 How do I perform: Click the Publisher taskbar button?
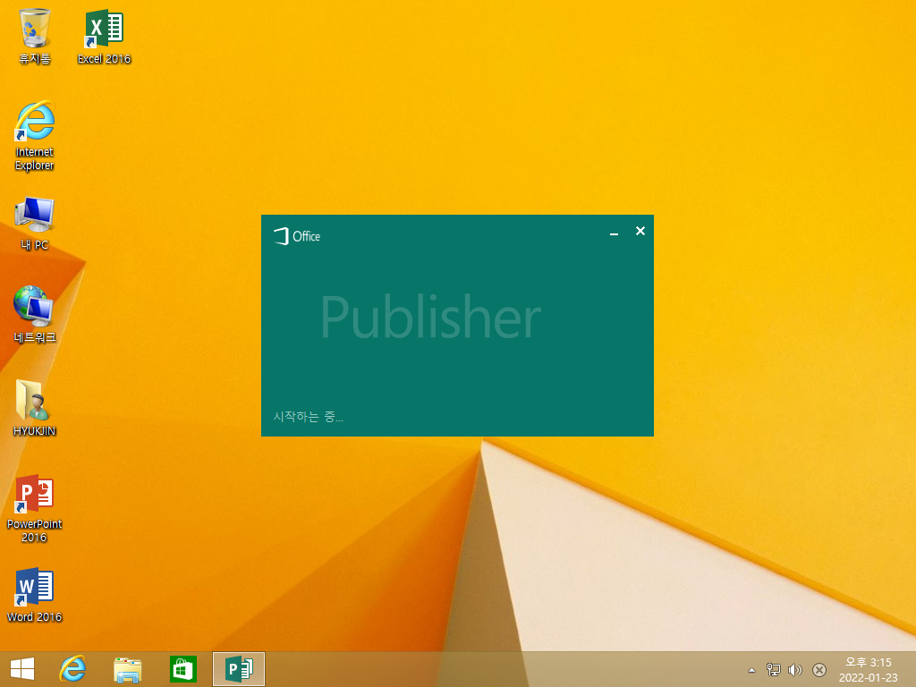[238, 669]
